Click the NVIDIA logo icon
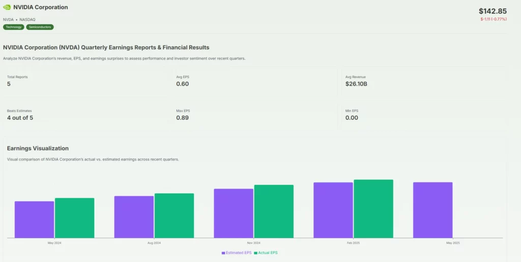The height and width of the screenshot is (262, 521). pos(7,8)
